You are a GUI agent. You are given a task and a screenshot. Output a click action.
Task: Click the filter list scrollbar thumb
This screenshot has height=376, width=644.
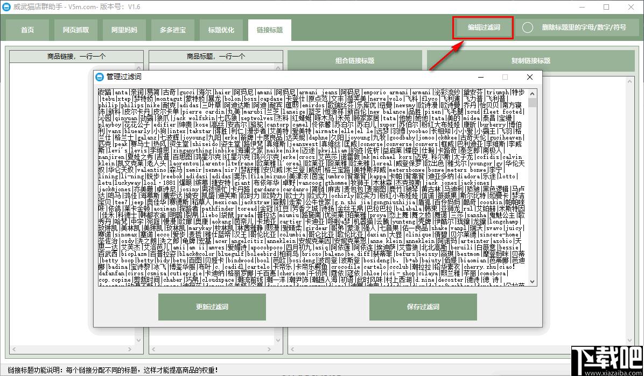tap(533, 102)
